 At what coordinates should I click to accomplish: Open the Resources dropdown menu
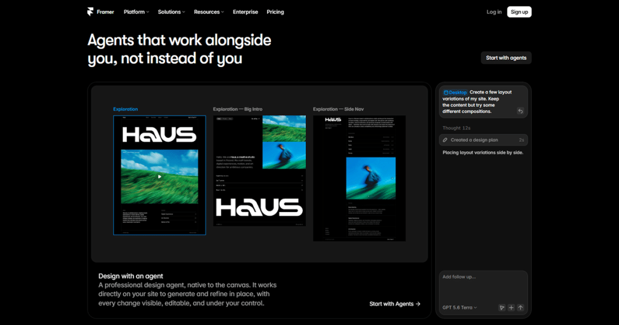(x=209, y=12)
